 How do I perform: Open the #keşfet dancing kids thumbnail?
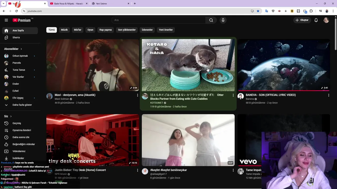[x=188, y=140]
